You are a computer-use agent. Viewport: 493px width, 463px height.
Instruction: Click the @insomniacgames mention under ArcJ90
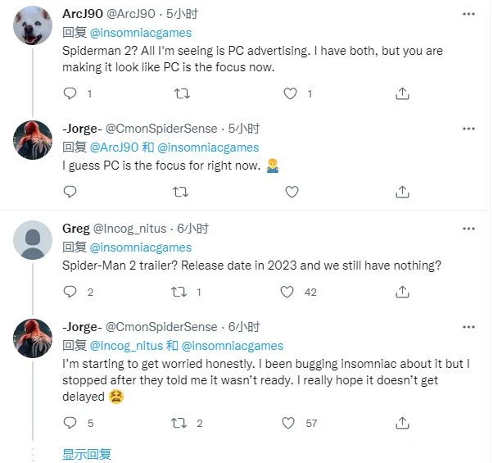point(140,33)
